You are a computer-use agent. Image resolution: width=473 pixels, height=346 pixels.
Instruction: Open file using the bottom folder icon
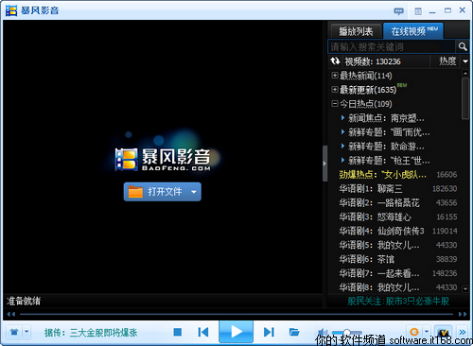pos(294,332)
